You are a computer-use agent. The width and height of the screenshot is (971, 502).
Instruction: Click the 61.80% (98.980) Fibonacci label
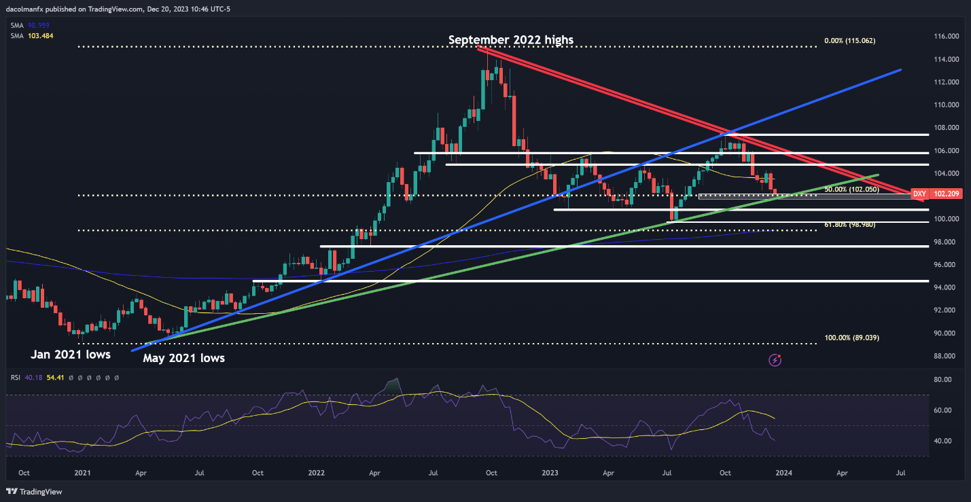tap(849, 224)
